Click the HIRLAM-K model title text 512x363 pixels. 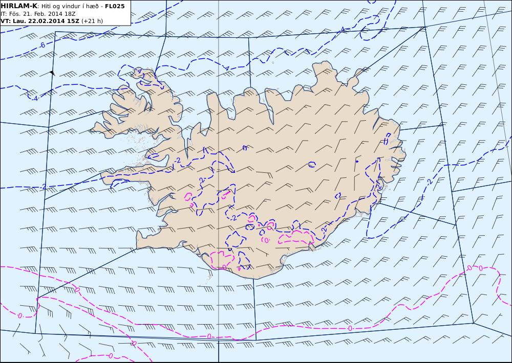coord(19,6)
